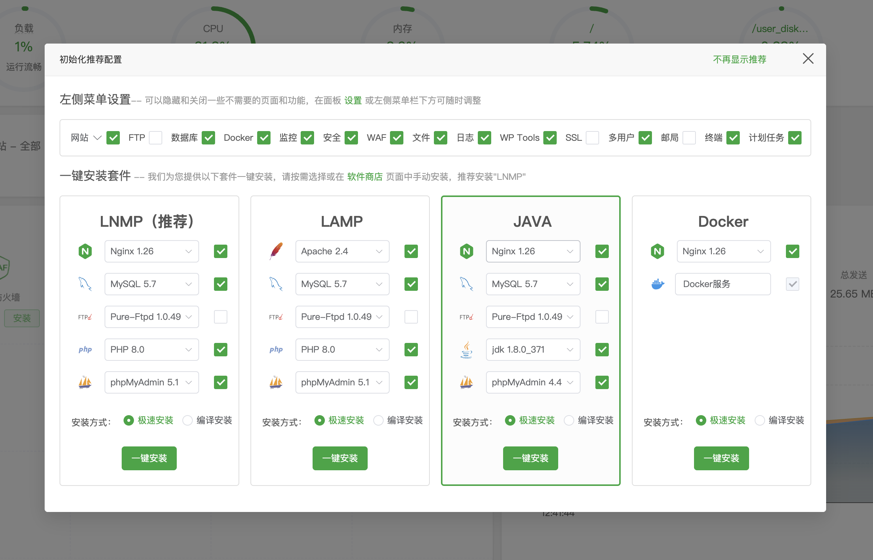Click the Docker whale icon

(x=658, y=284)
